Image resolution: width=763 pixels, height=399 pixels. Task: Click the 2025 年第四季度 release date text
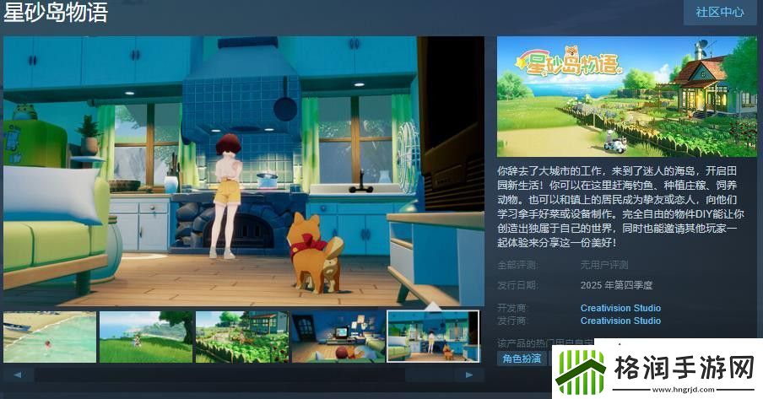tap(616, 285)
